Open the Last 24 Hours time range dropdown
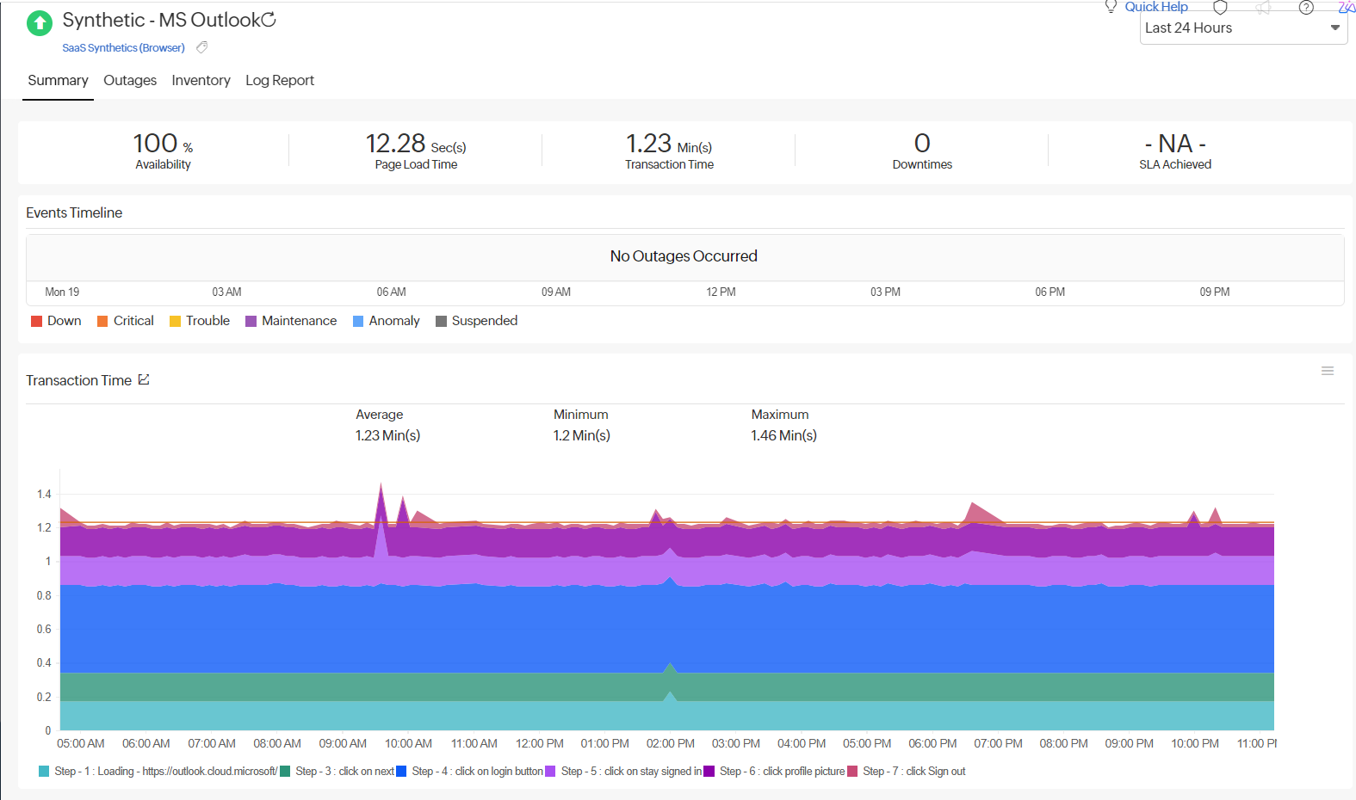Image resolution: width=1356 pixels, height=800 pixels. [x=1243, y=28]
